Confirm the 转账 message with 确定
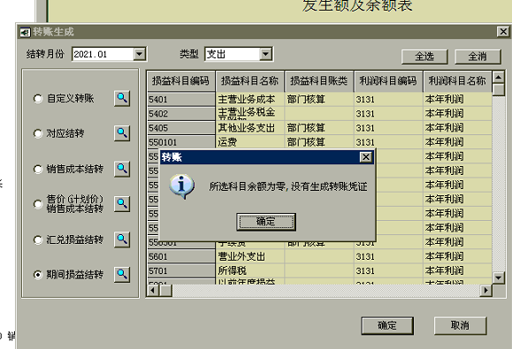 pos(266,222)
